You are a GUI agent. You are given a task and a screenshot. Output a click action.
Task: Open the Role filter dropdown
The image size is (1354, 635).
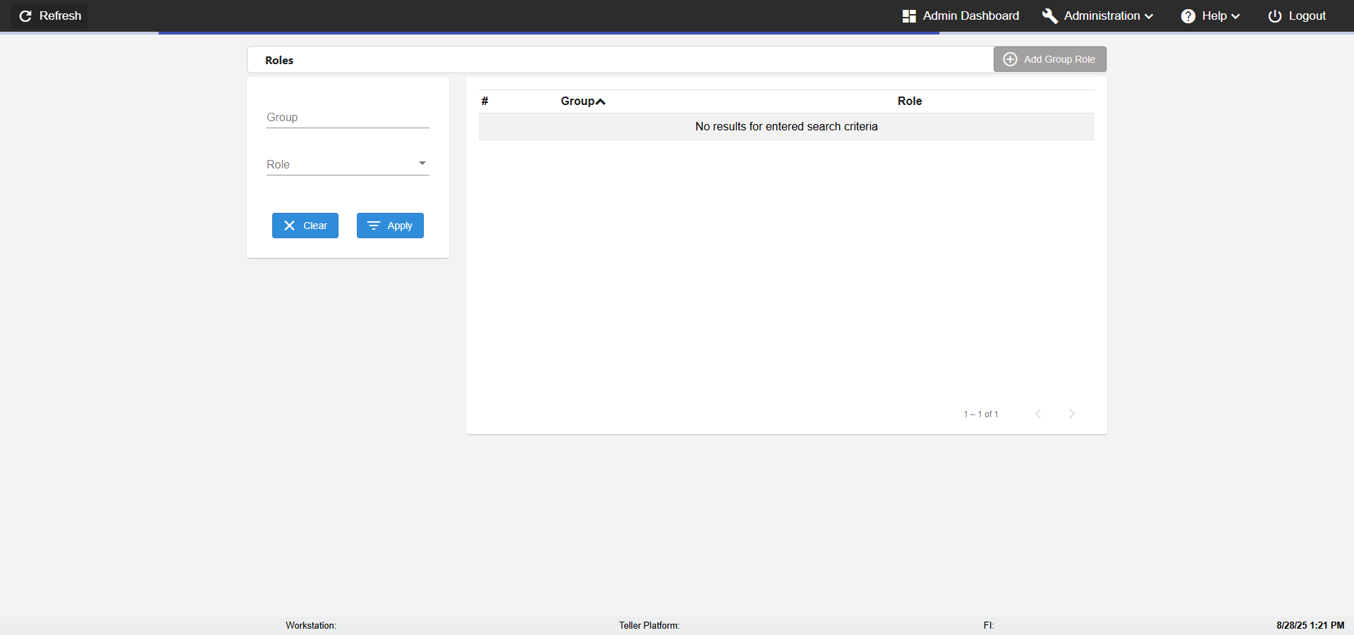[348, 164]
